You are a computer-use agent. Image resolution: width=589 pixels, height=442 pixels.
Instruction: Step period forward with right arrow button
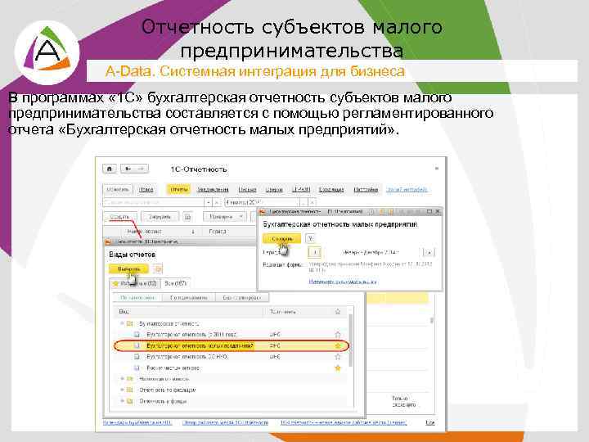point(429,252)
